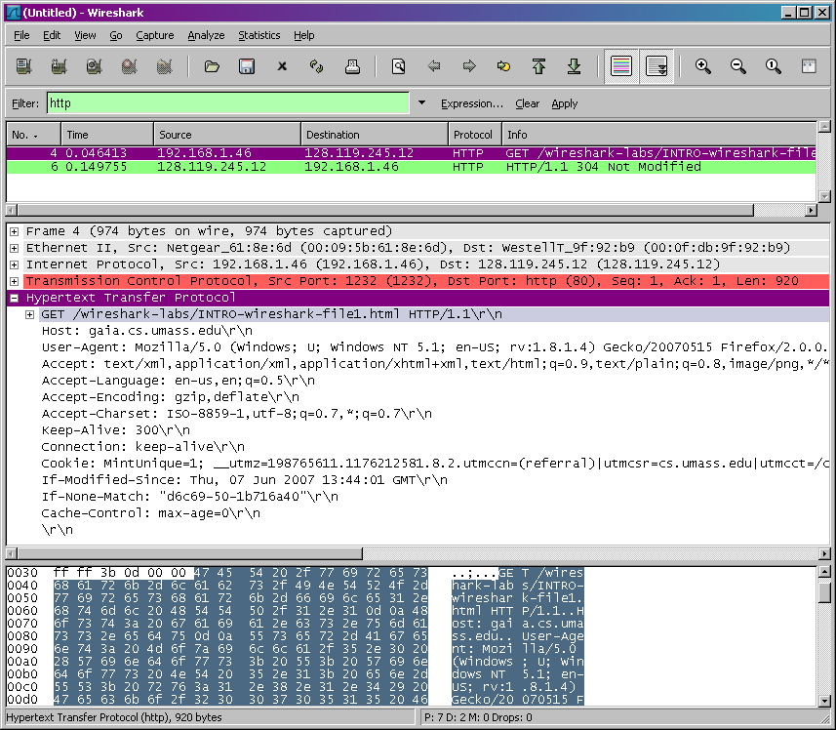
Task: Open the Statistics menu
Action: coord(259,35)
